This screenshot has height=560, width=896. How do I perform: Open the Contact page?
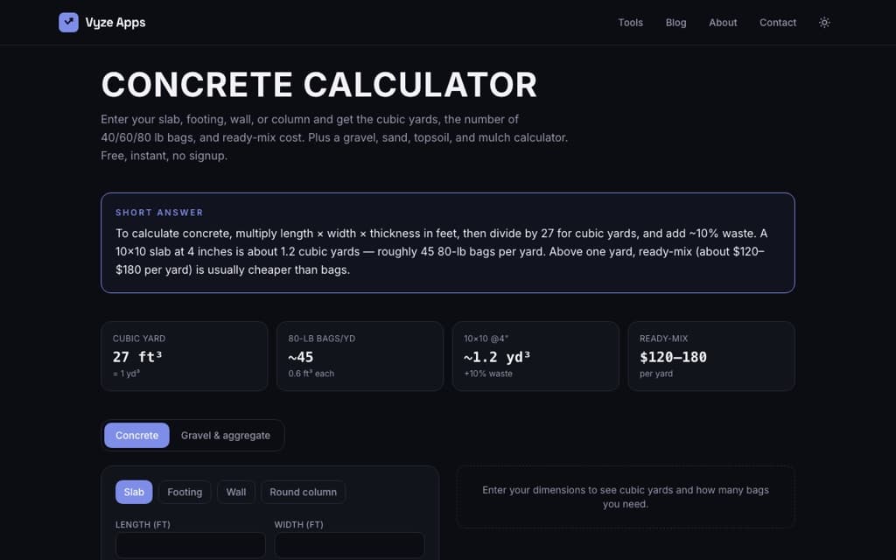coord(778,22)
